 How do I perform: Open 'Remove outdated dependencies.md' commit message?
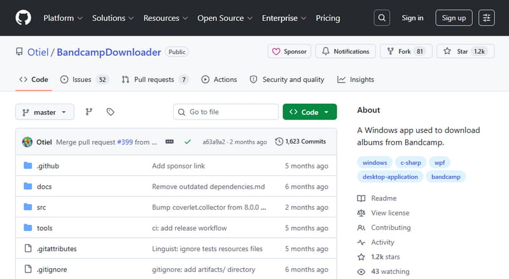209,187
